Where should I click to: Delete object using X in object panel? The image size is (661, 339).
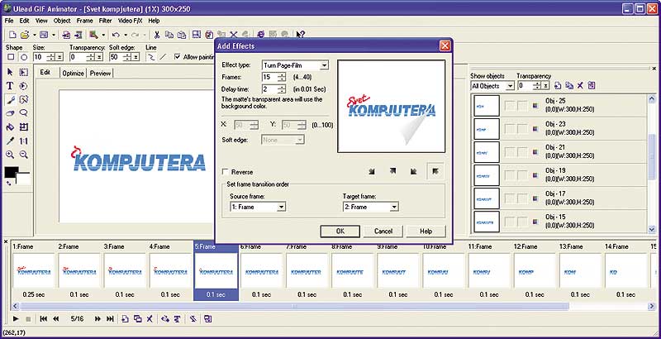(x=580, y=86)
